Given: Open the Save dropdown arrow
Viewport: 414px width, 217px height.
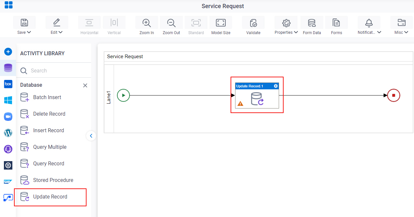Looking at the screenshot, I should (29, 32).
